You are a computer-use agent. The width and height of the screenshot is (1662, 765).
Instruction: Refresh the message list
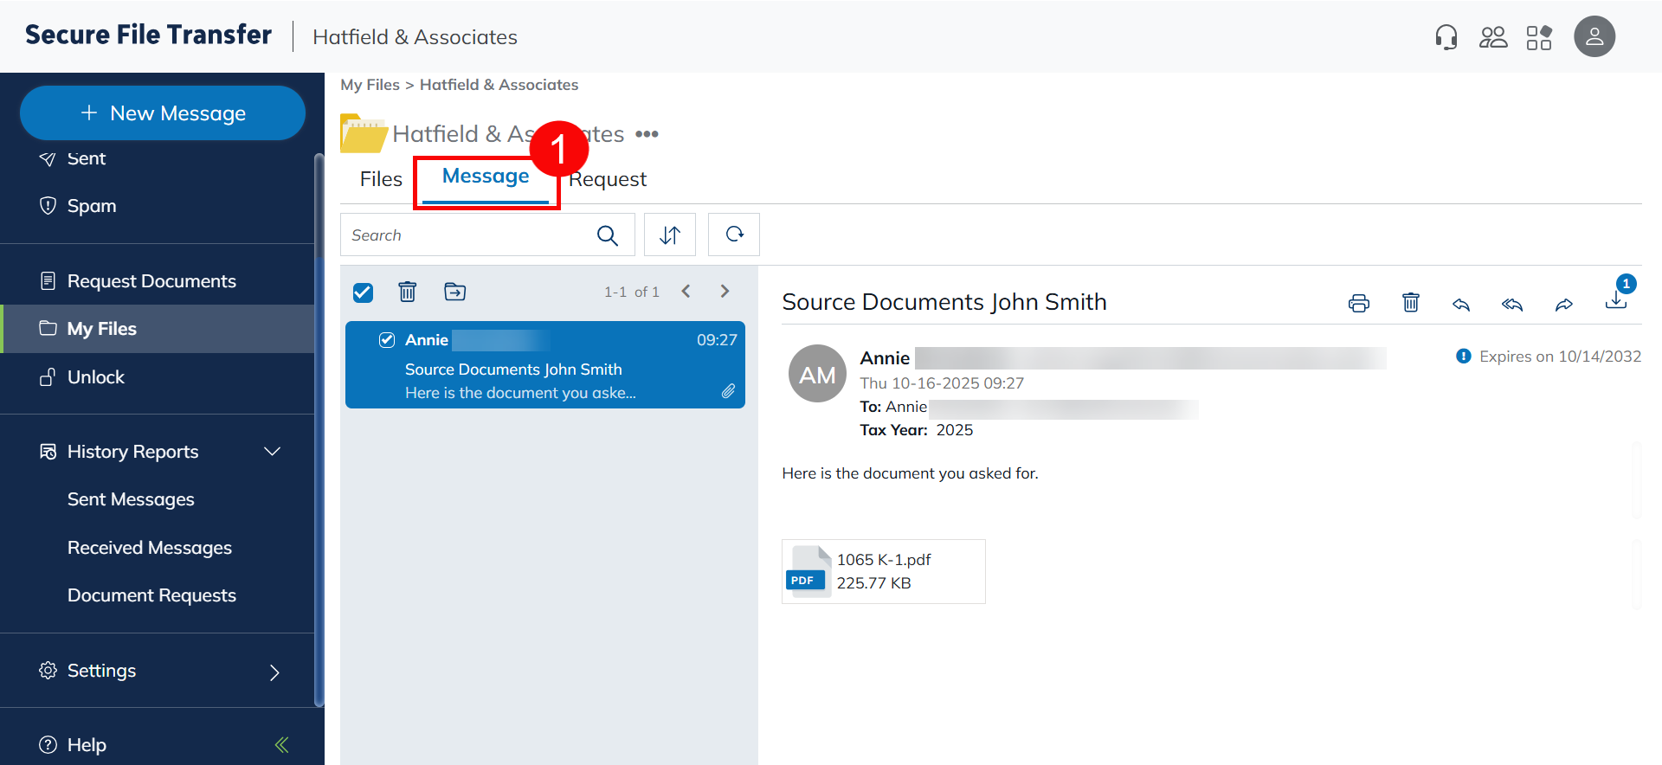[734, 235]
